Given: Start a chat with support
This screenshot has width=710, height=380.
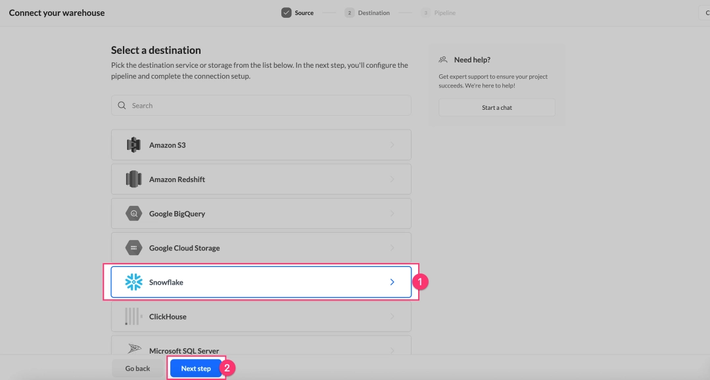Looking at the screenshot, I should tap(496, 107).
